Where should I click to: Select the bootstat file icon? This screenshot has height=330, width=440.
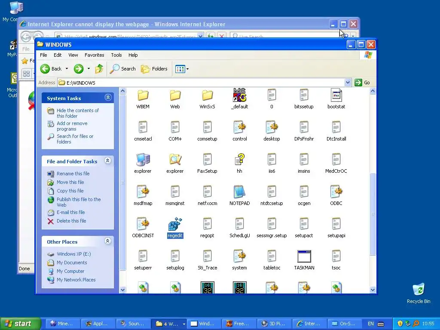pos(336,95)
